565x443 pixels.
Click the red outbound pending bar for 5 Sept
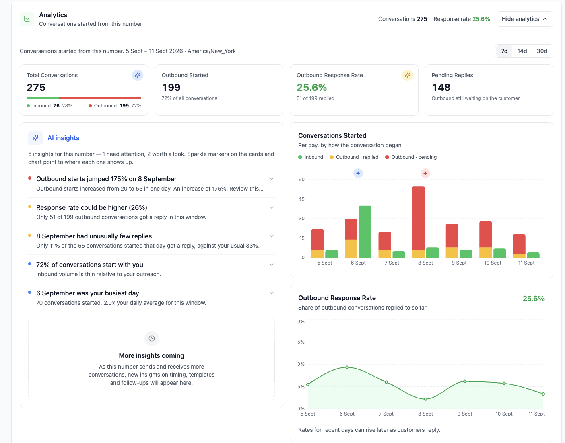pos(318,240)
